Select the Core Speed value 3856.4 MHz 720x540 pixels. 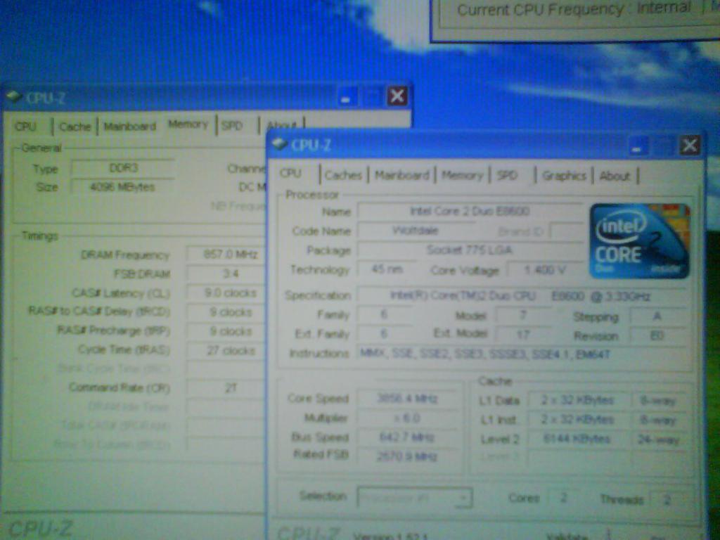coord(408,399)
